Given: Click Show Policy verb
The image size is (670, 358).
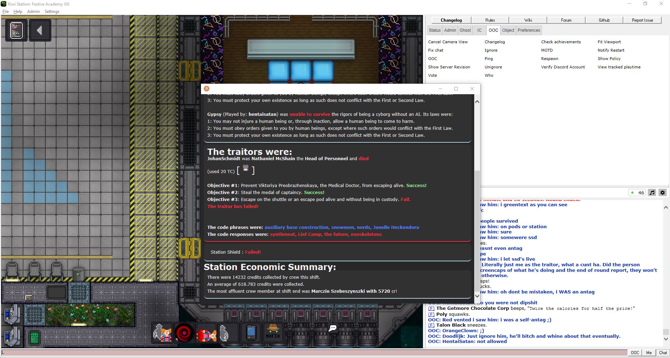Looking at the screenshot, I should coord(609,59).
